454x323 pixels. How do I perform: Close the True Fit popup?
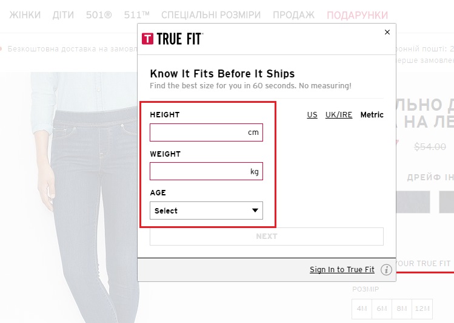tap(387, 32)
